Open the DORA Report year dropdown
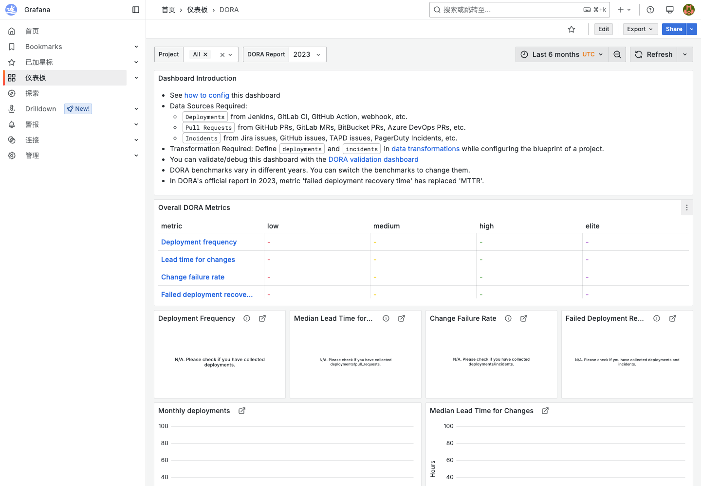This screenshot has width=701, height=486. [x=308, y=54]
